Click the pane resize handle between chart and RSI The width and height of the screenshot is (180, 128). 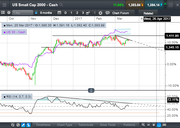91,90
